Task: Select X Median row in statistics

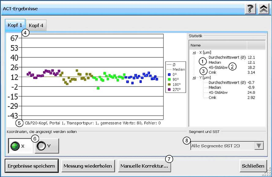Action: (x=232, y=62)
